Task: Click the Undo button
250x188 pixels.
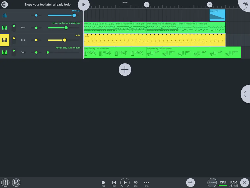Action: (190, 182)
